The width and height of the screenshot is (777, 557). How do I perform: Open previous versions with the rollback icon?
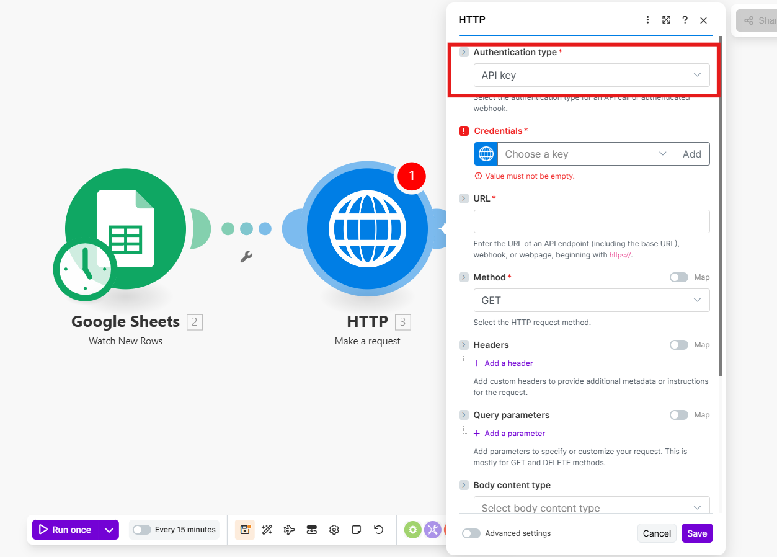click(x=378, y=530)
